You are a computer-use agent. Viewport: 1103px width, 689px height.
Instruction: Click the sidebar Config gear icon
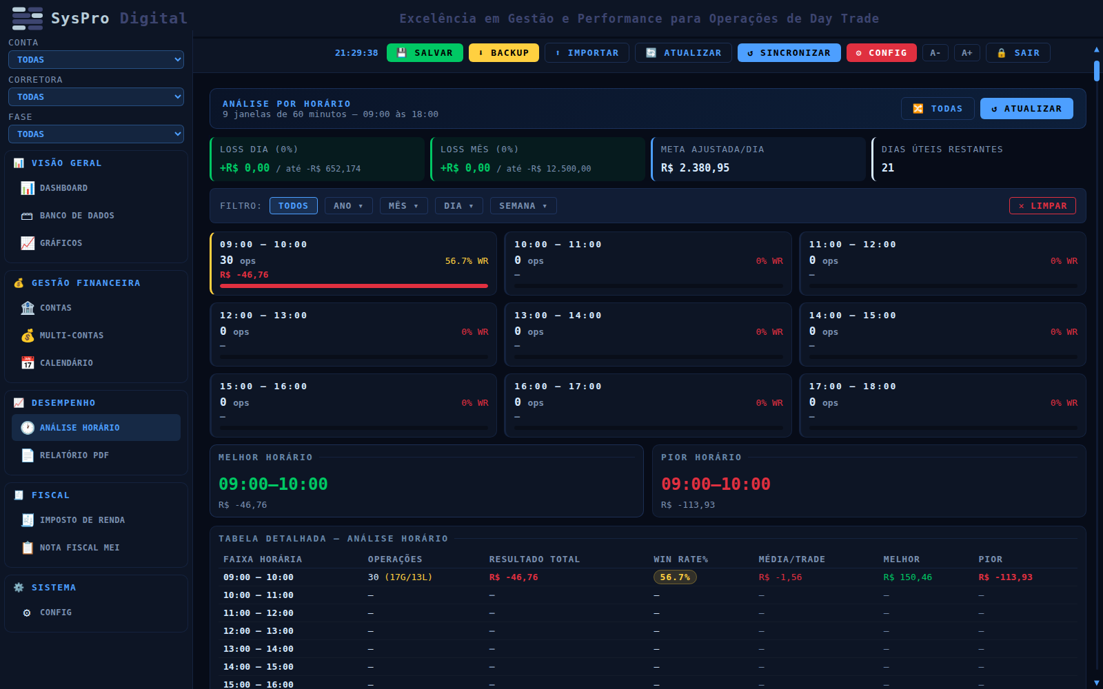click(x=28, y=613)
